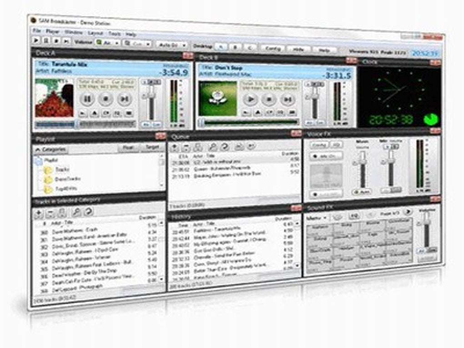Viewport: 464px width, 348px height.
Task: Click Deck A volume fader
Action: coord(151,102)
